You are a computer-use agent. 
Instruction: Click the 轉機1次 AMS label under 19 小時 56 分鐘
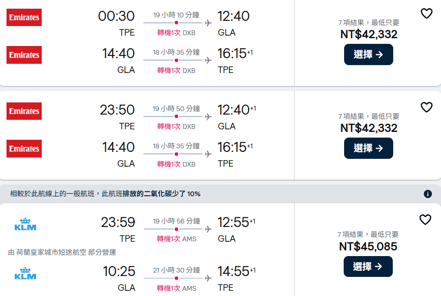coord(176,239)
